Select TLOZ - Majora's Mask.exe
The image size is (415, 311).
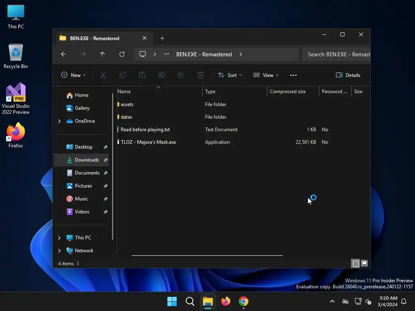click(x=148, y=142)
